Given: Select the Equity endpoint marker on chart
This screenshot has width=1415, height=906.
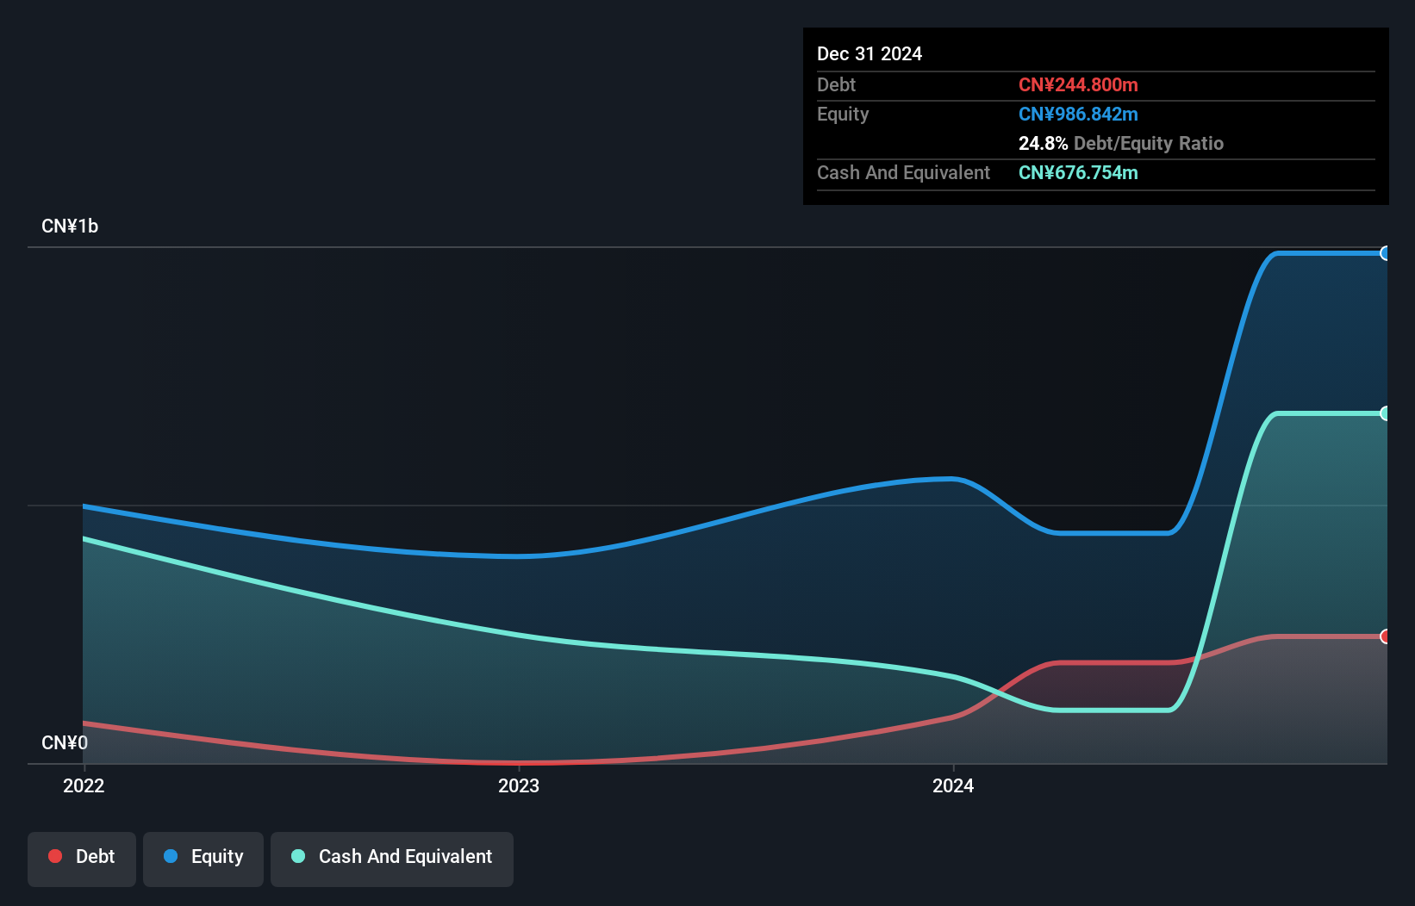Looking at the screenshot, I should (1386, 253).
